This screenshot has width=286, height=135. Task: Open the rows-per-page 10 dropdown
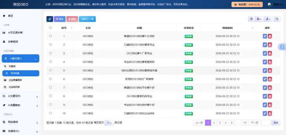[x=109, y=123]
